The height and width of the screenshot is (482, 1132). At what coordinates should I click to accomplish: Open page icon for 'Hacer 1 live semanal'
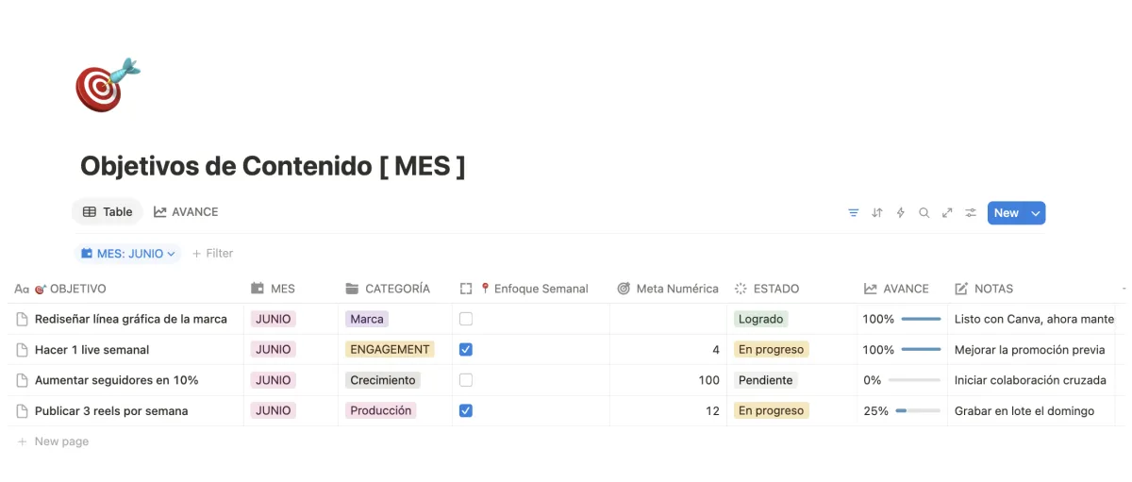(x=23, y=350)
